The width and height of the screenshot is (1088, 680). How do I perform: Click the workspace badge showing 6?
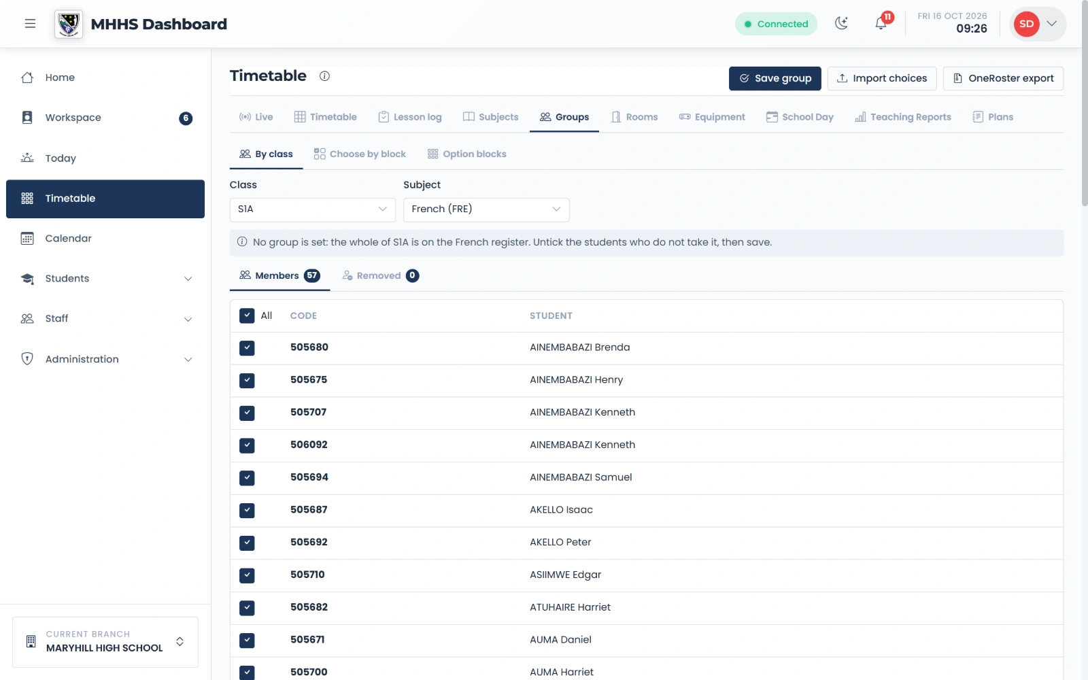[x=186, y=118]
